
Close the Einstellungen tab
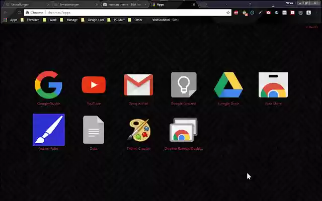point(48,5)
